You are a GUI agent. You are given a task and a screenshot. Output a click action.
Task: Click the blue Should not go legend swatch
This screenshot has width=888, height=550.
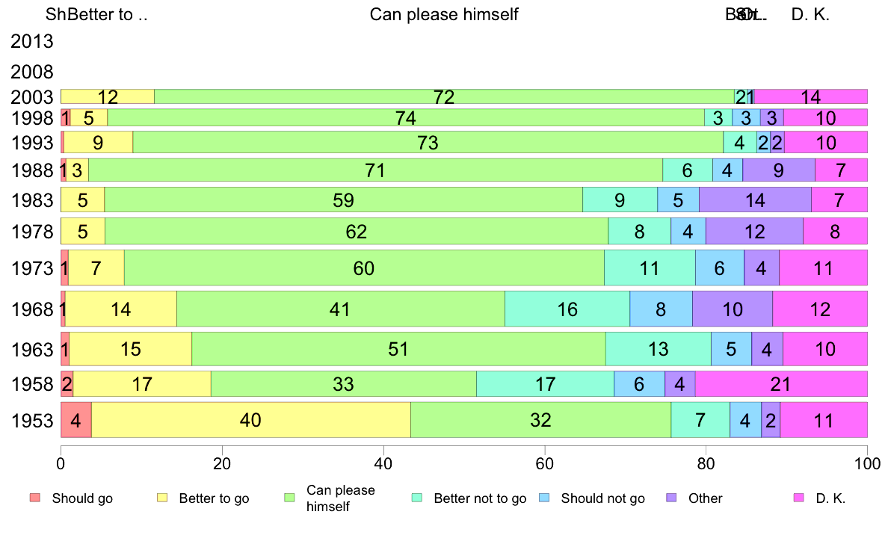coord(544,498)
